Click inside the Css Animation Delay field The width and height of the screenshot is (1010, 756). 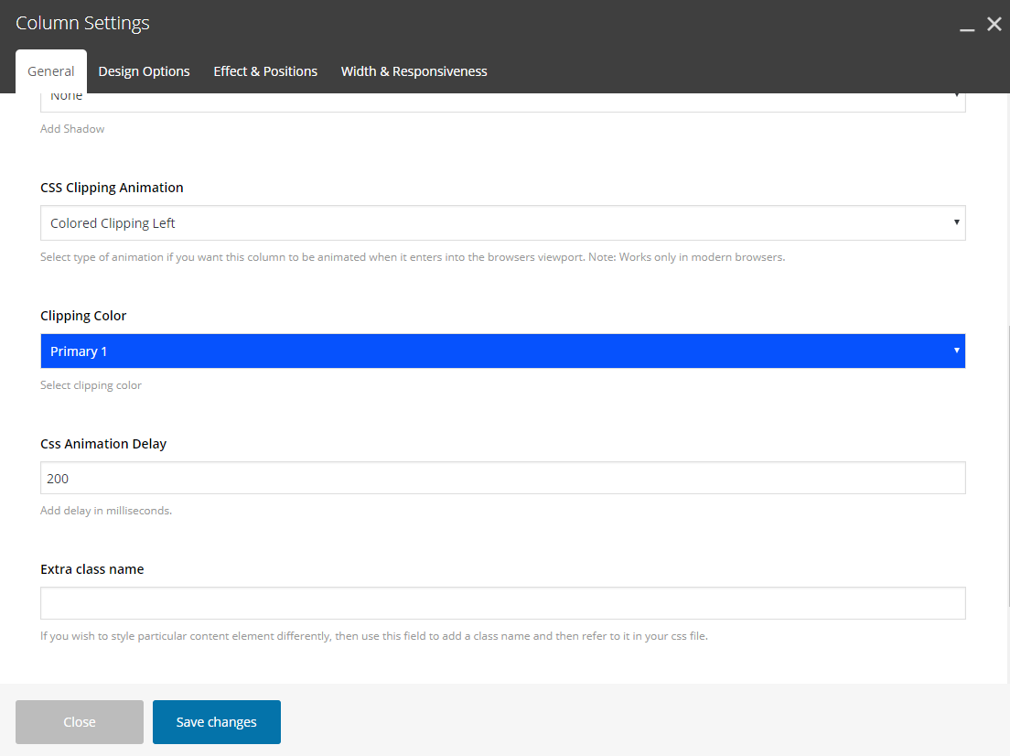point(502,478)
